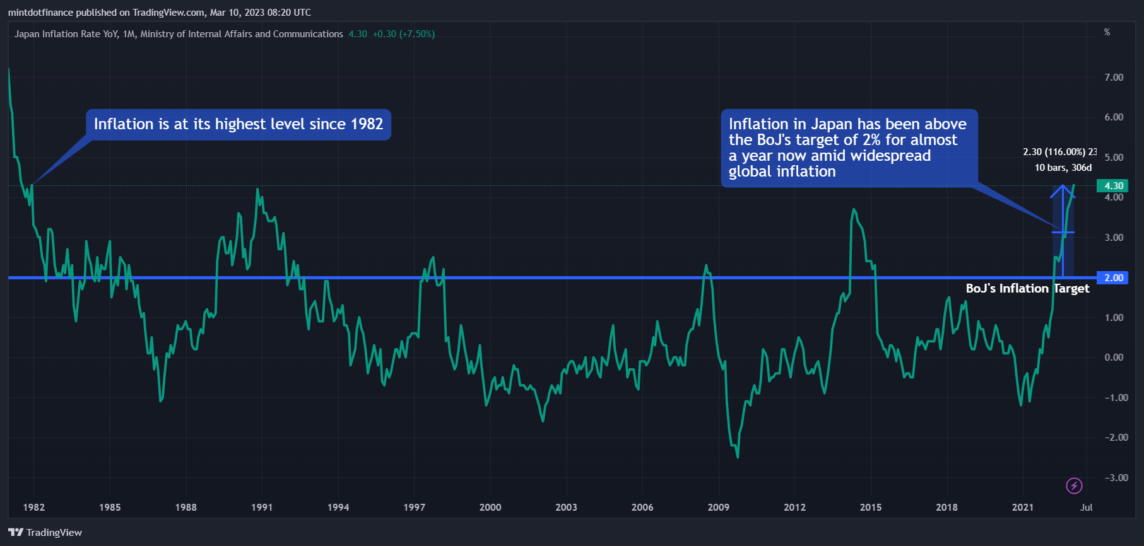Click the 0.00 value on the price axis
Image resolution: width=1144 pixels, height=546 pixels.
(1114, 357)
